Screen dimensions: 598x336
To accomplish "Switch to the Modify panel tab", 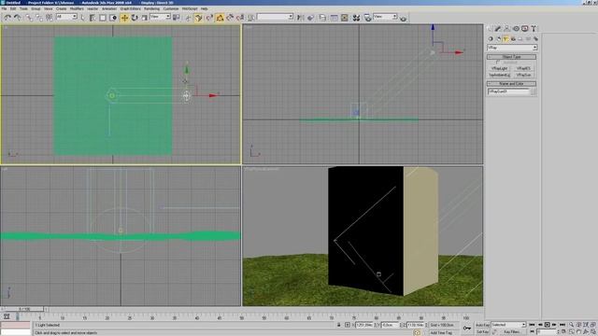I will (x=498, y=29).
